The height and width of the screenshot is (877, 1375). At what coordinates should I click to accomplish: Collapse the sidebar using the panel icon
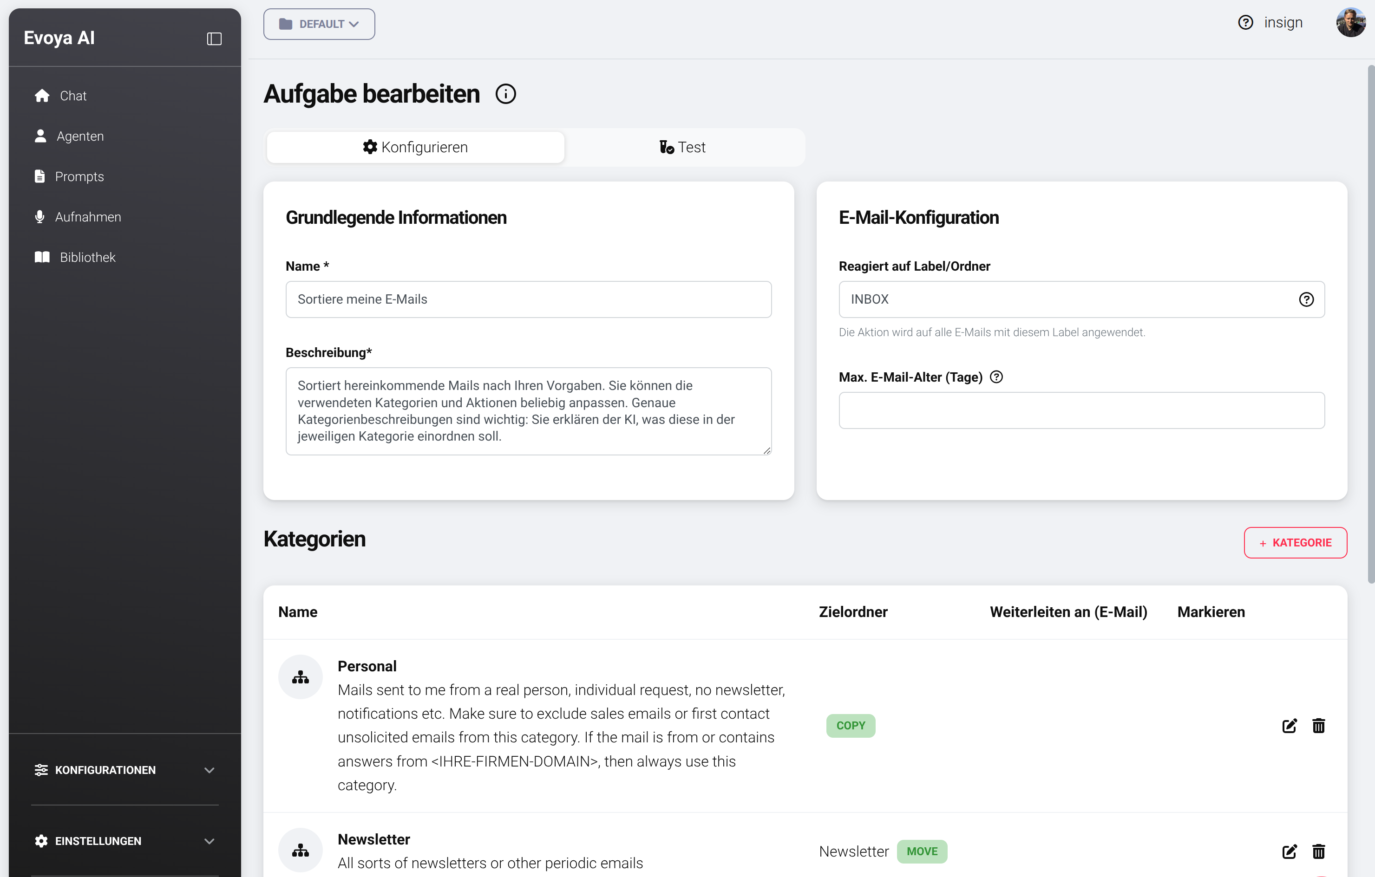(214, 38)
